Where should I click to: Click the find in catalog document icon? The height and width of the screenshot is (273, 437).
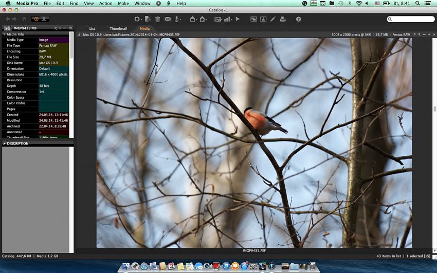coord(148,19)
